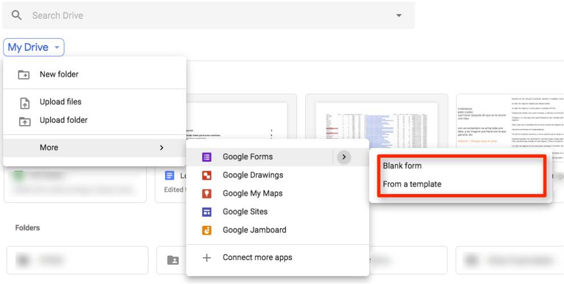Click the Upload files icon

click(24, 103)
